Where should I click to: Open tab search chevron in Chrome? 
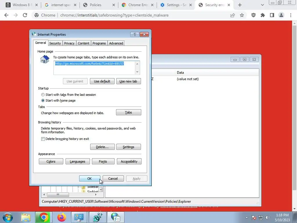262,5
